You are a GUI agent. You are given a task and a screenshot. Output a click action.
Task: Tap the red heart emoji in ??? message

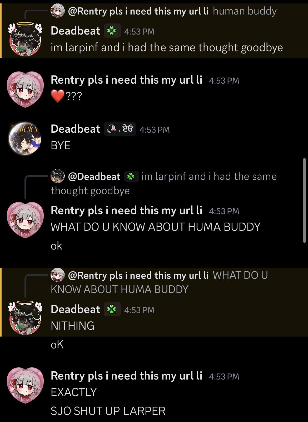pos(58,96)
